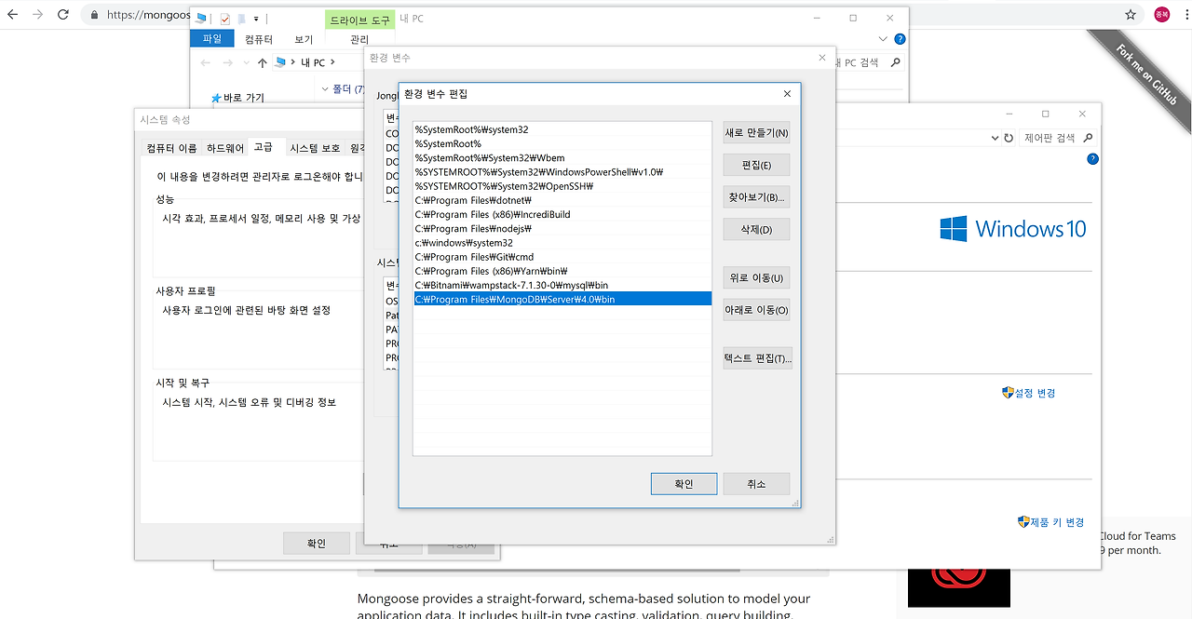Collapse the Explorer ribbon with the chevron

[883, 39]
